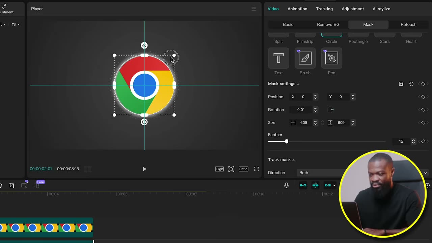432x243 pixels.
Task: Add keyframe for Position
Action: 423,97
